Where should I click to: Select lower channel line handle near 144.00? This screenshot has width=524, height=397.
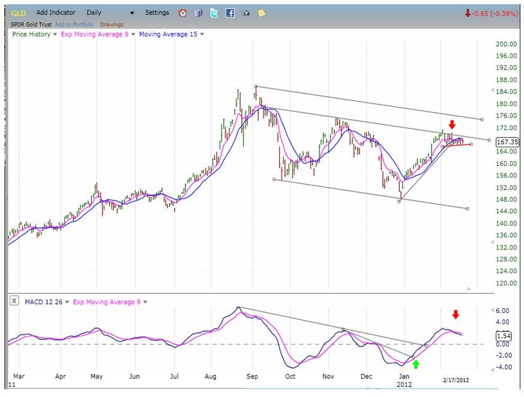[x=467, y=209]
